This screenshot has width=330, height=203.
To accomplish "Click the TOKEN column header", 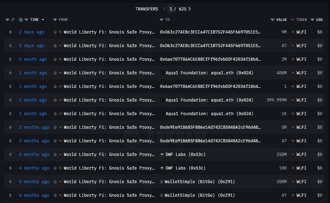I will [302, 20].
